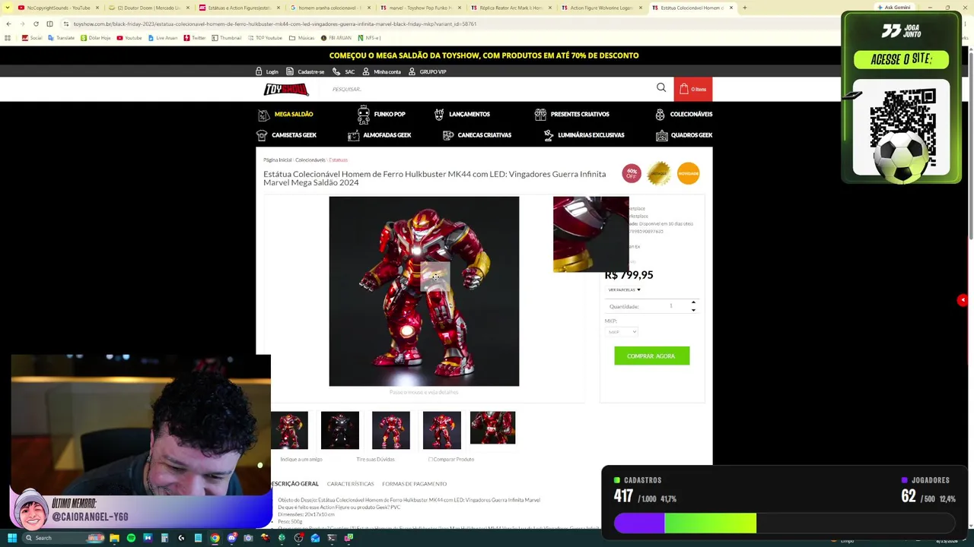This screenshot has width=974, height=547.
Task: Click the Camisetas Geek shirt icon
Action: point(262,135)
